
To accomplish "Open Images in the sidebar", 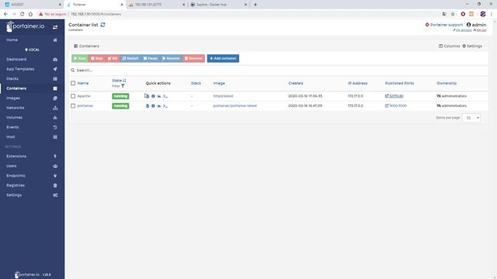I will pyautogui.click(x=13, y=98).
